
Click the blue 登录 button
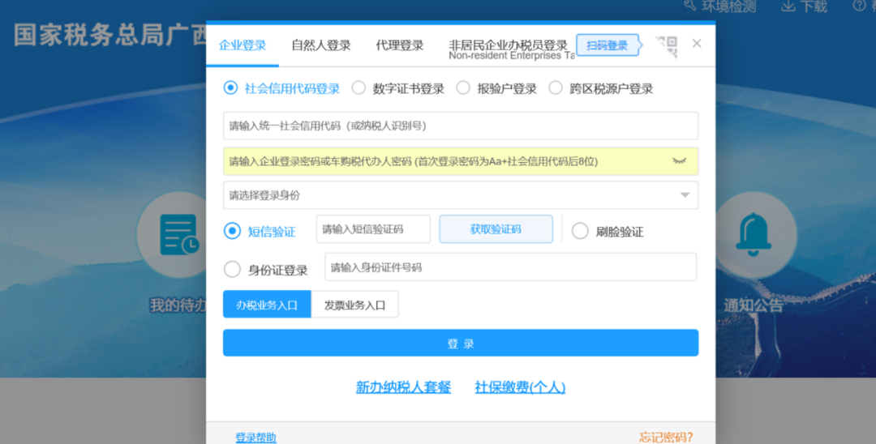(461, 344)
